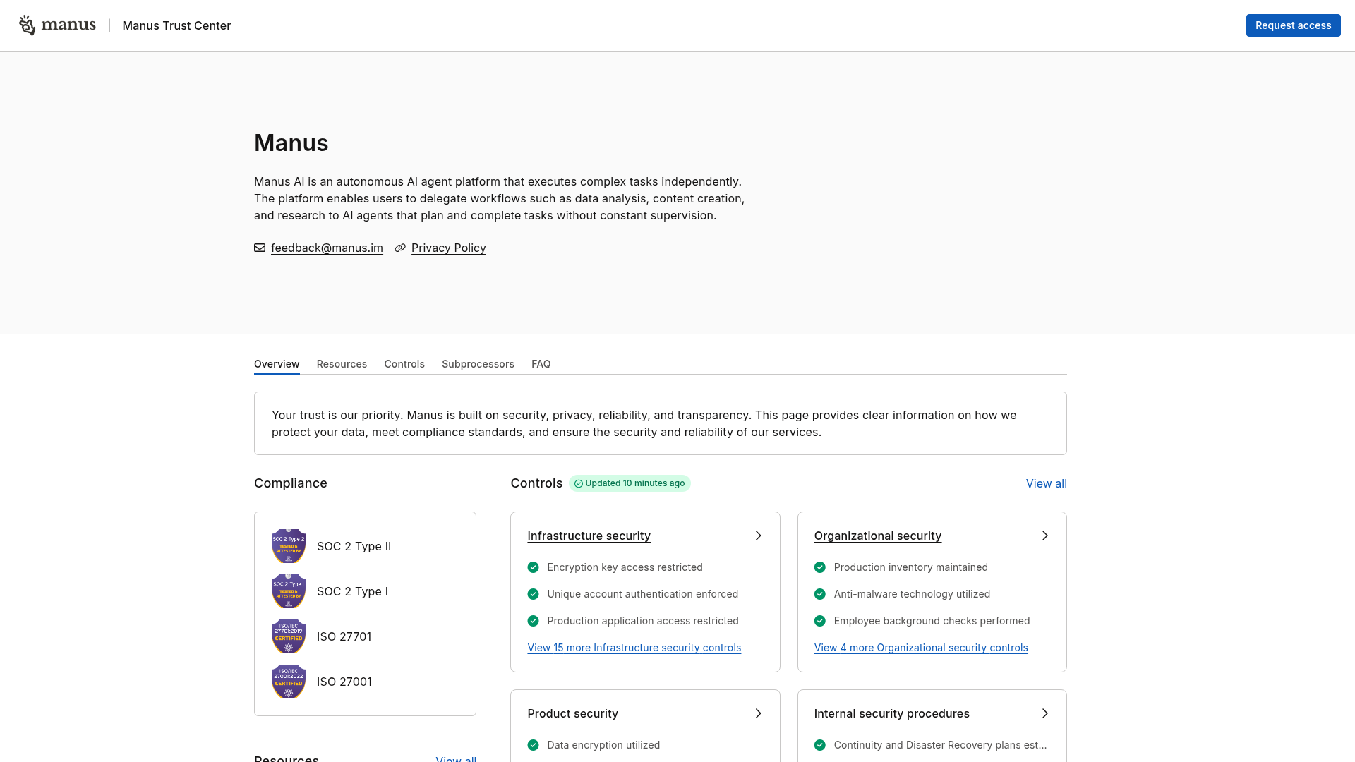The height and width of the screenshot is (762, 1355).
Task: Click the check icon in Updated badge
Action: click(x=579, y=484)
